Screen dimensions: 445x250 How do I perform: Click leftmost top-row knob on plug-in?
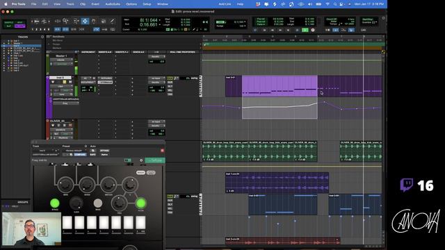click(x=65, y=185)
